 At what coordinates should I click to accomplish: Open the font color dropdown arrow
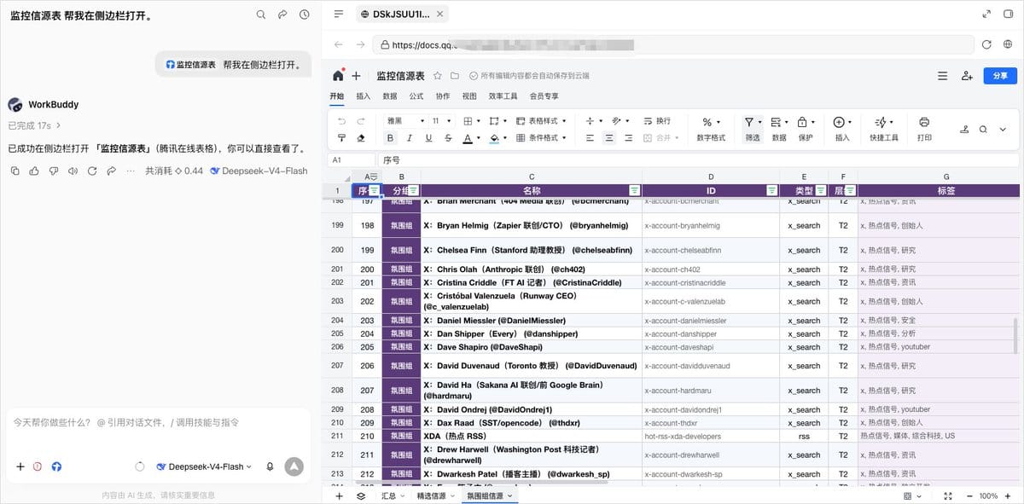[479, 138]
